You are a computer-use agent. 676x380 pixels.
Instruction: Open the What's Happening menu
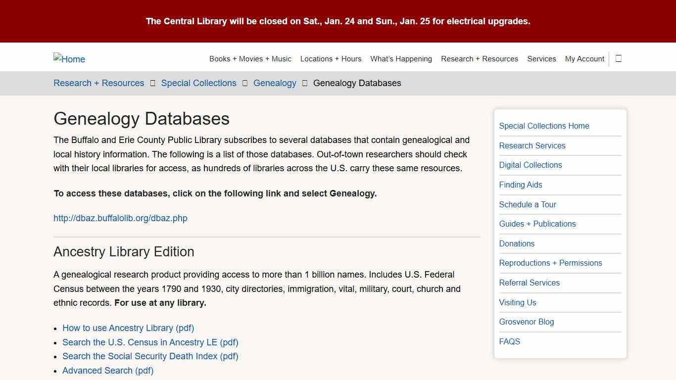401,58
